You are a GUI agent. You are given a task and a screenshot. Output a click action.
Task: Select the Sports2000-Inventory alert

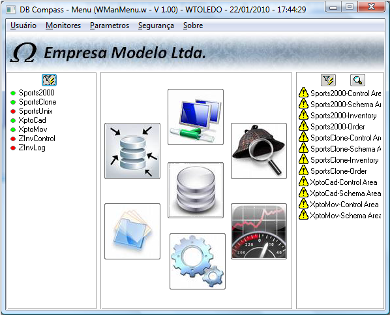[344, 116]
